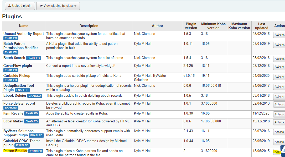Click plugin version 2.4.25

(188, 66)
